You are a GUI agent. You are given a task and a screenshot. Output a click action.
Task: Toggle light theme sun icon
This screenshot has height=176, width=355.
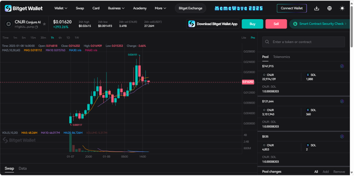click(342, 8)
